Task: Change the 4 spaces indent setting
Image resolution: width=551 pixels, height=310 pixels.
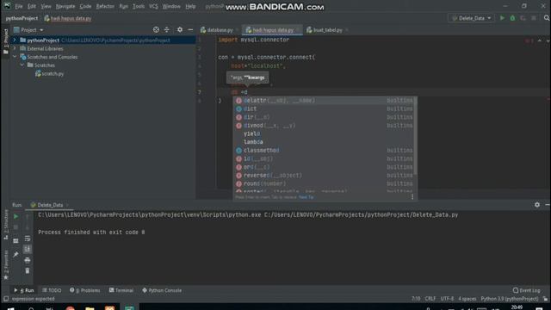Action: click(467, 299)
